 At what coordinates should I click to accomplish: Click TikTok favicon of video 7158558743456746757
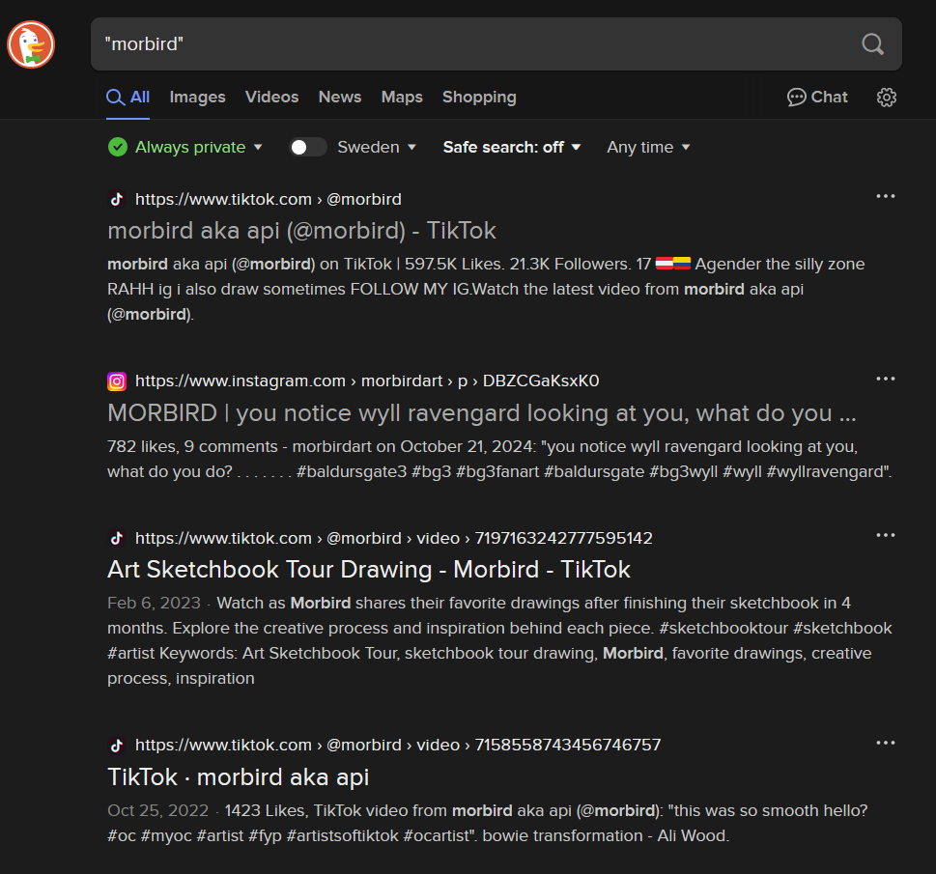pyautogui.click(x=117, y=745)
